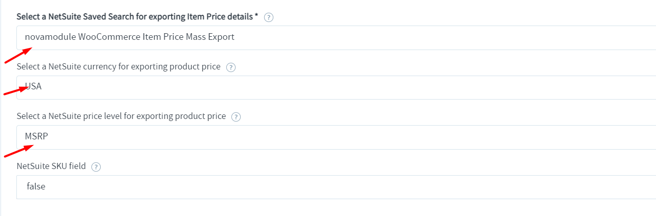Select 'novamodule WooCommerce Item Price Mass Export' value
Viewport: 656px width, 216px height.
130,37
